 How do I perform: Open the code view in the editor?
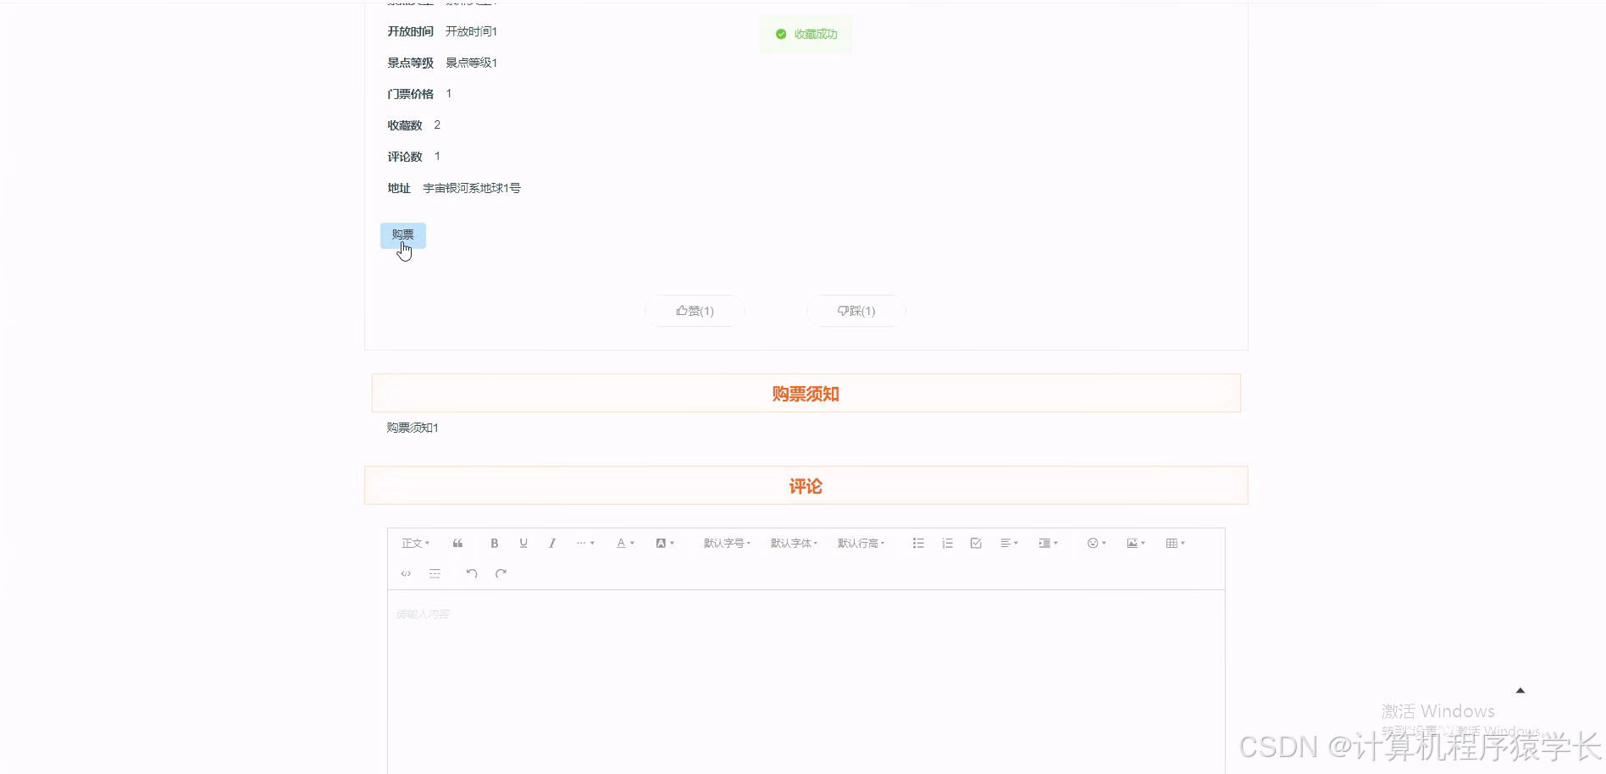405,573
